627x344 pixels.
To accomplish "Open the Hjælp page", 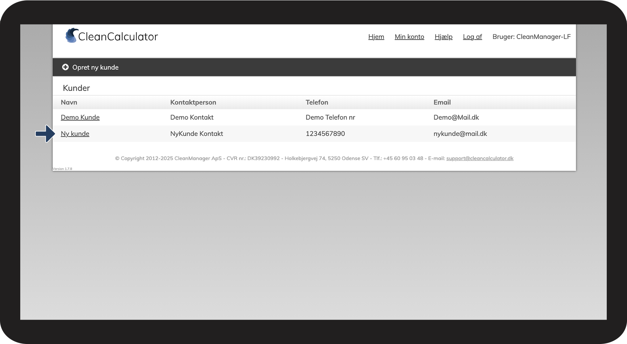I will point(443,36).
